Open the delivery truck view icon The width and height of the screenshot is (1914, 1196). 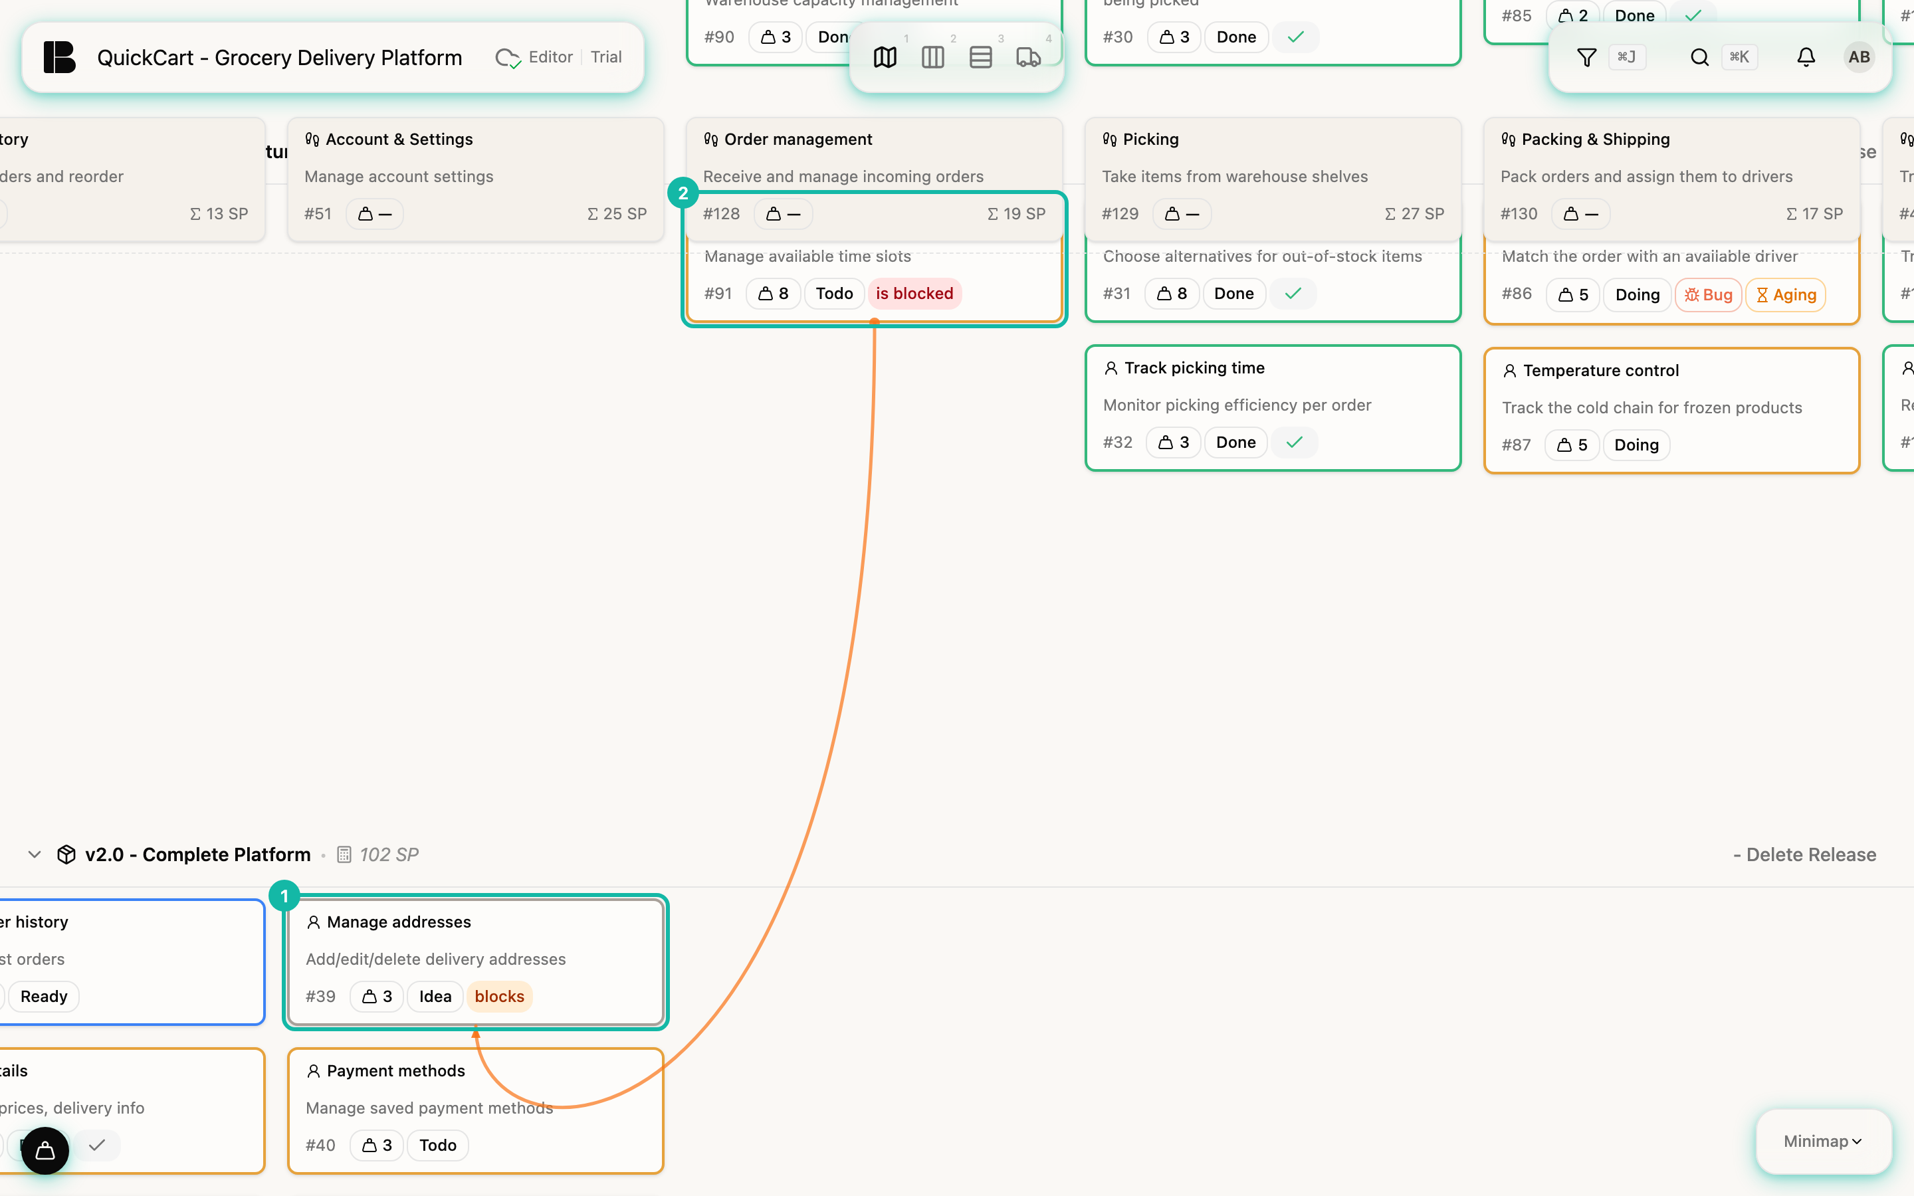tap(1028, 57)
